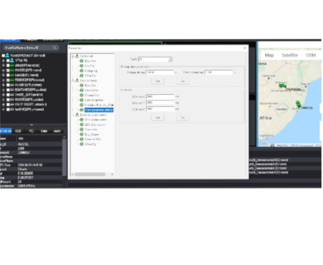323x265 pixels.
Task: Click the green car marker labeled HW312L
Action: [x=298, y=104]
